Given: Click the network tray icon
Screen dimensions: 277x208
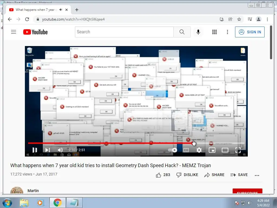Looking at the screenshot, I should [243, 203].
